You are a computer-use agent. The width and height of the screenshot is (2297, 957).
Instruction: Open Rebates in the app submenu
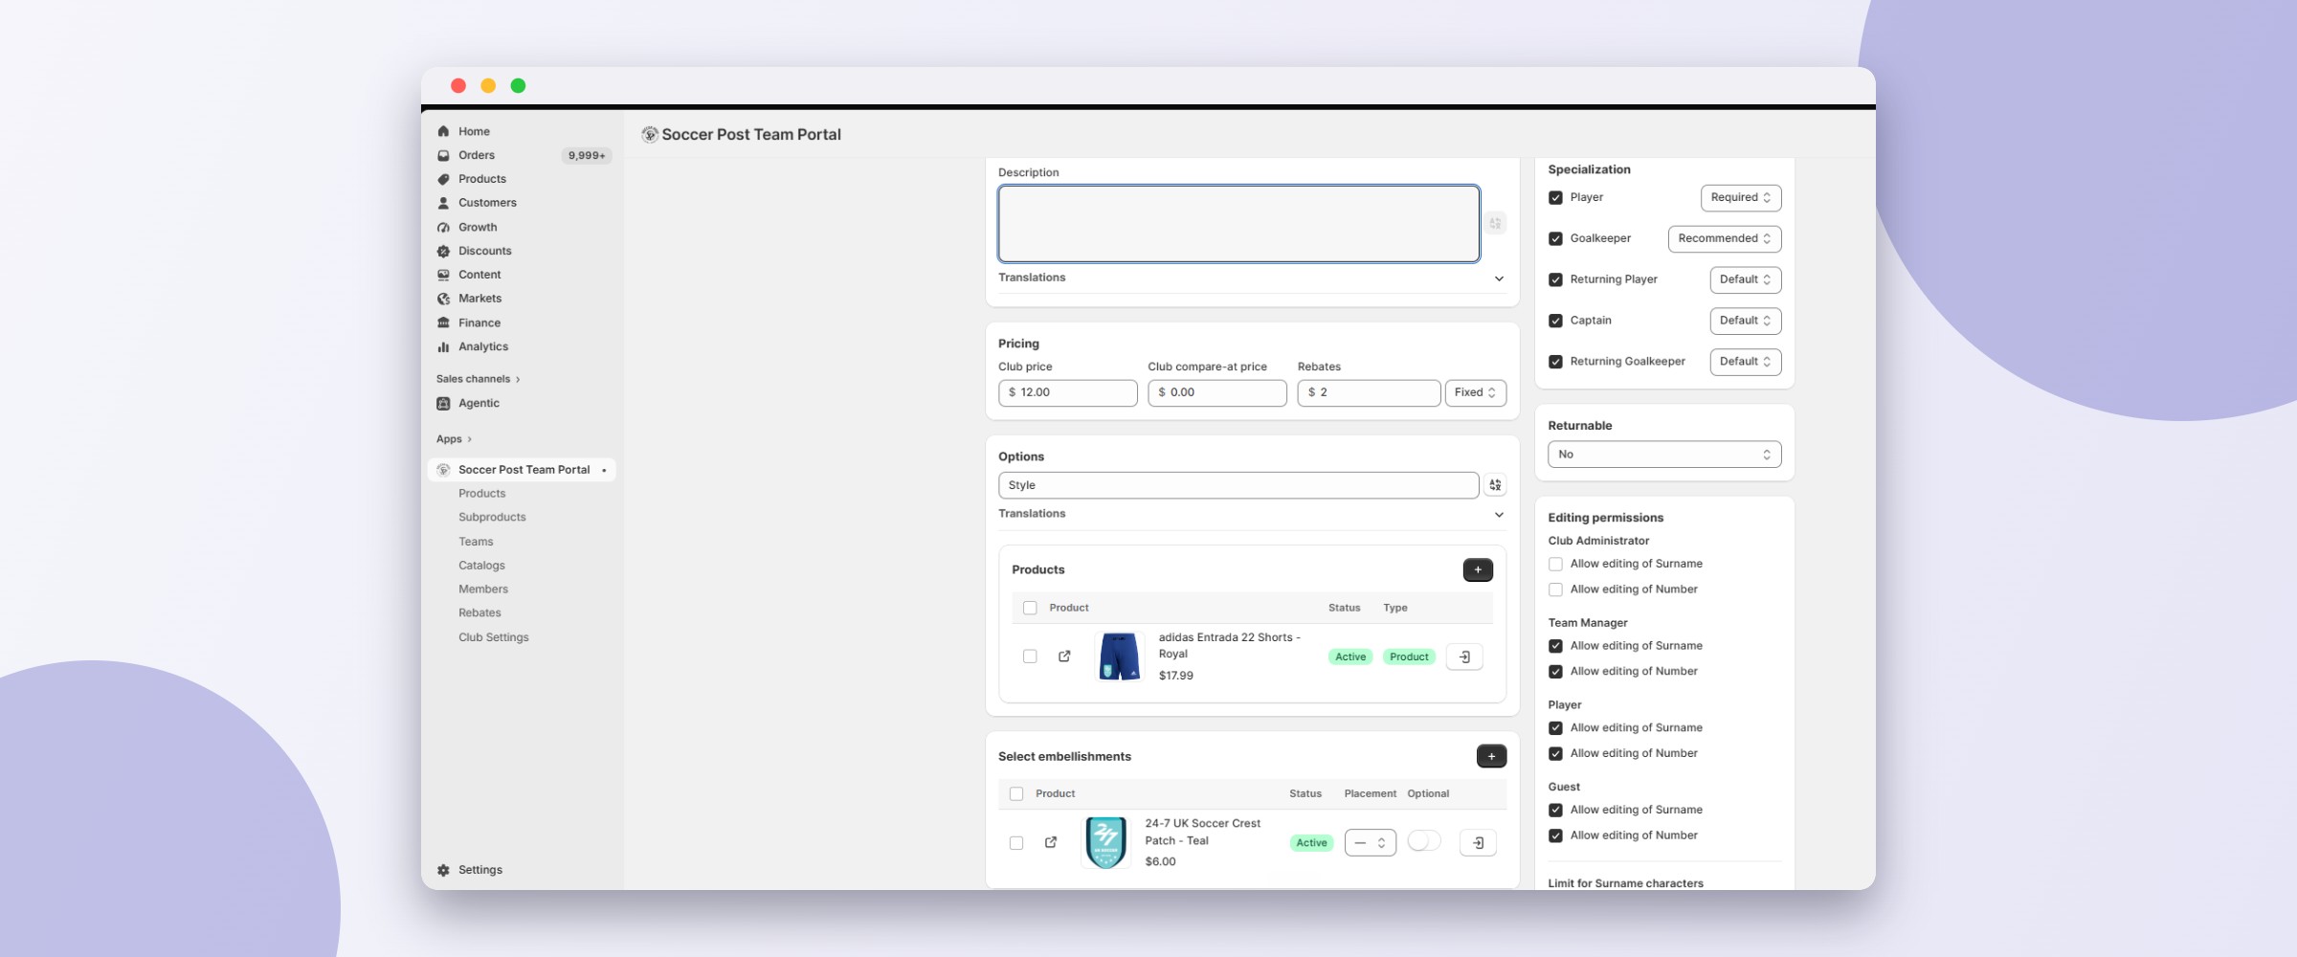[479, 612]
